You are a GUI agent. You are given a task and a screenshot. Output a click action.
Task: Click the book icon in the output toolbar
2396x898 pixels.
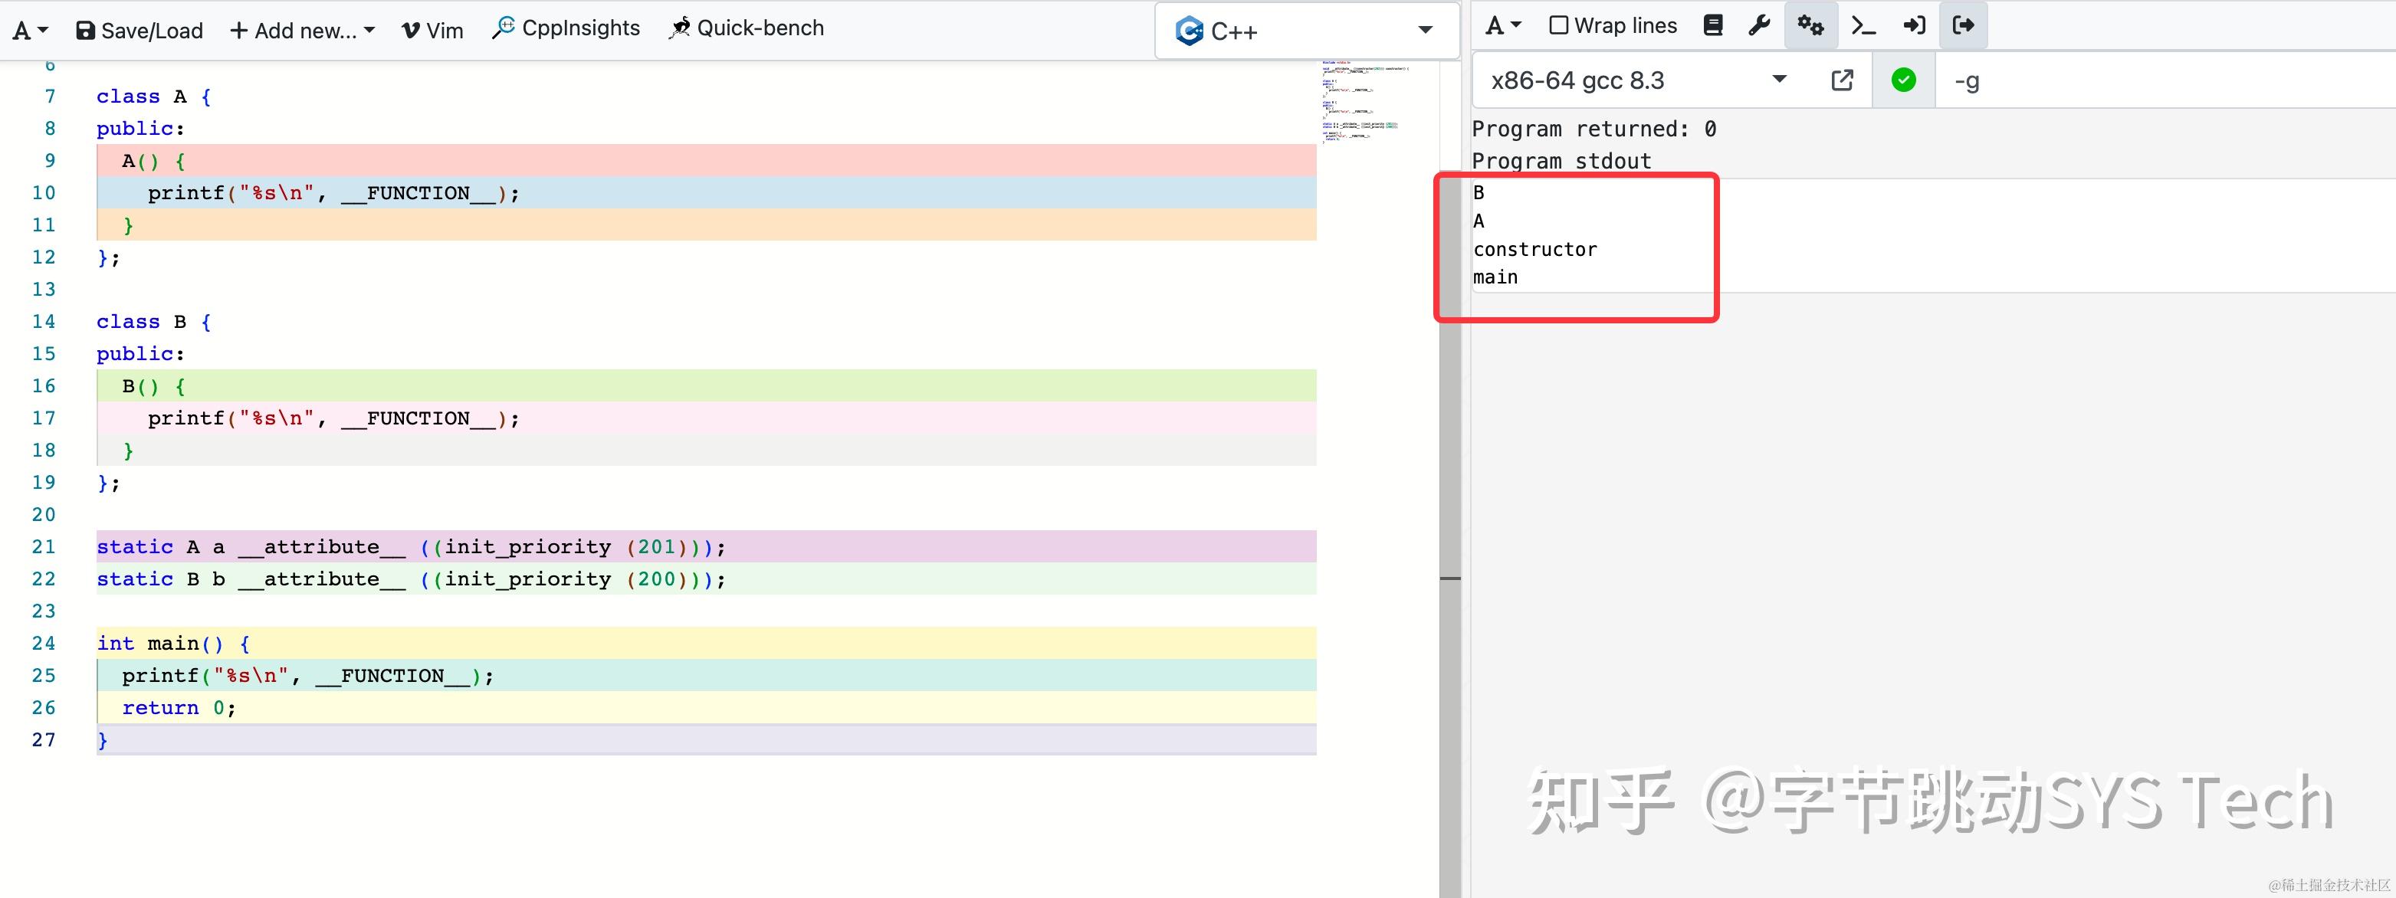[1712, 25]
